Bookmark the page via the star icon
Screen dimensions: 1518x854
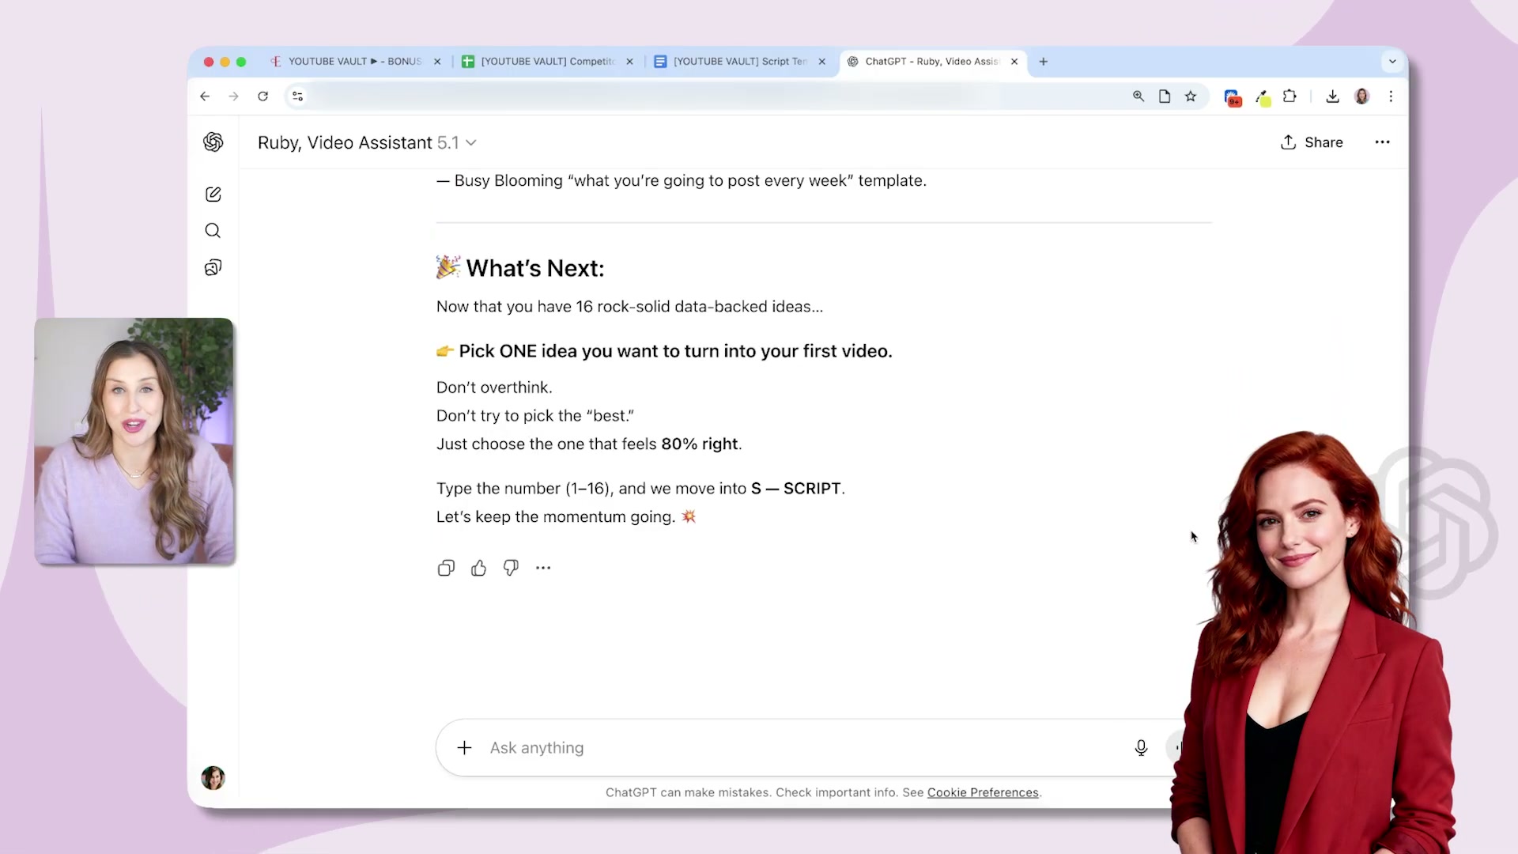pyautogui.click(x=1191, y=96)
